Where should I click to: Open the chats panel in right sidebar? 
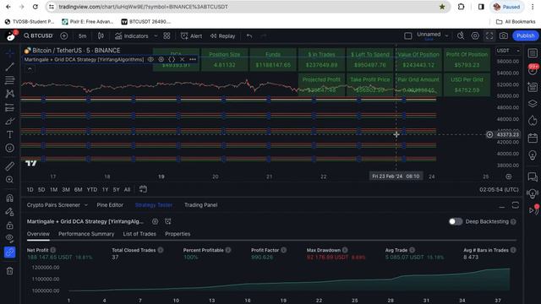tap(533, 177)
